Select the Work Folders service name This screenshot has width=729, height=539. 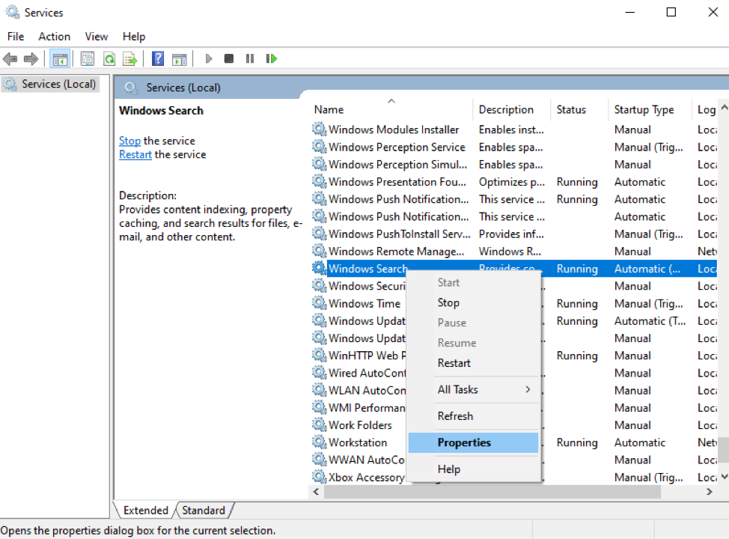360,425
